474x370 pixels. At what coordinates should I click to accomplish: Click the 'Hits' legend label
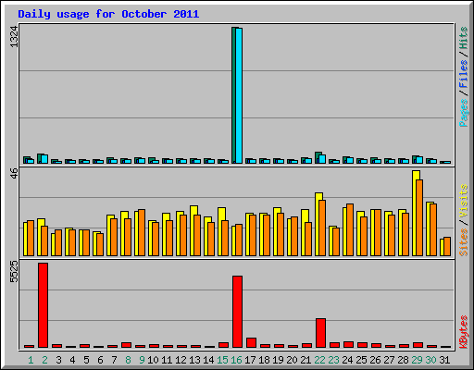463,38
